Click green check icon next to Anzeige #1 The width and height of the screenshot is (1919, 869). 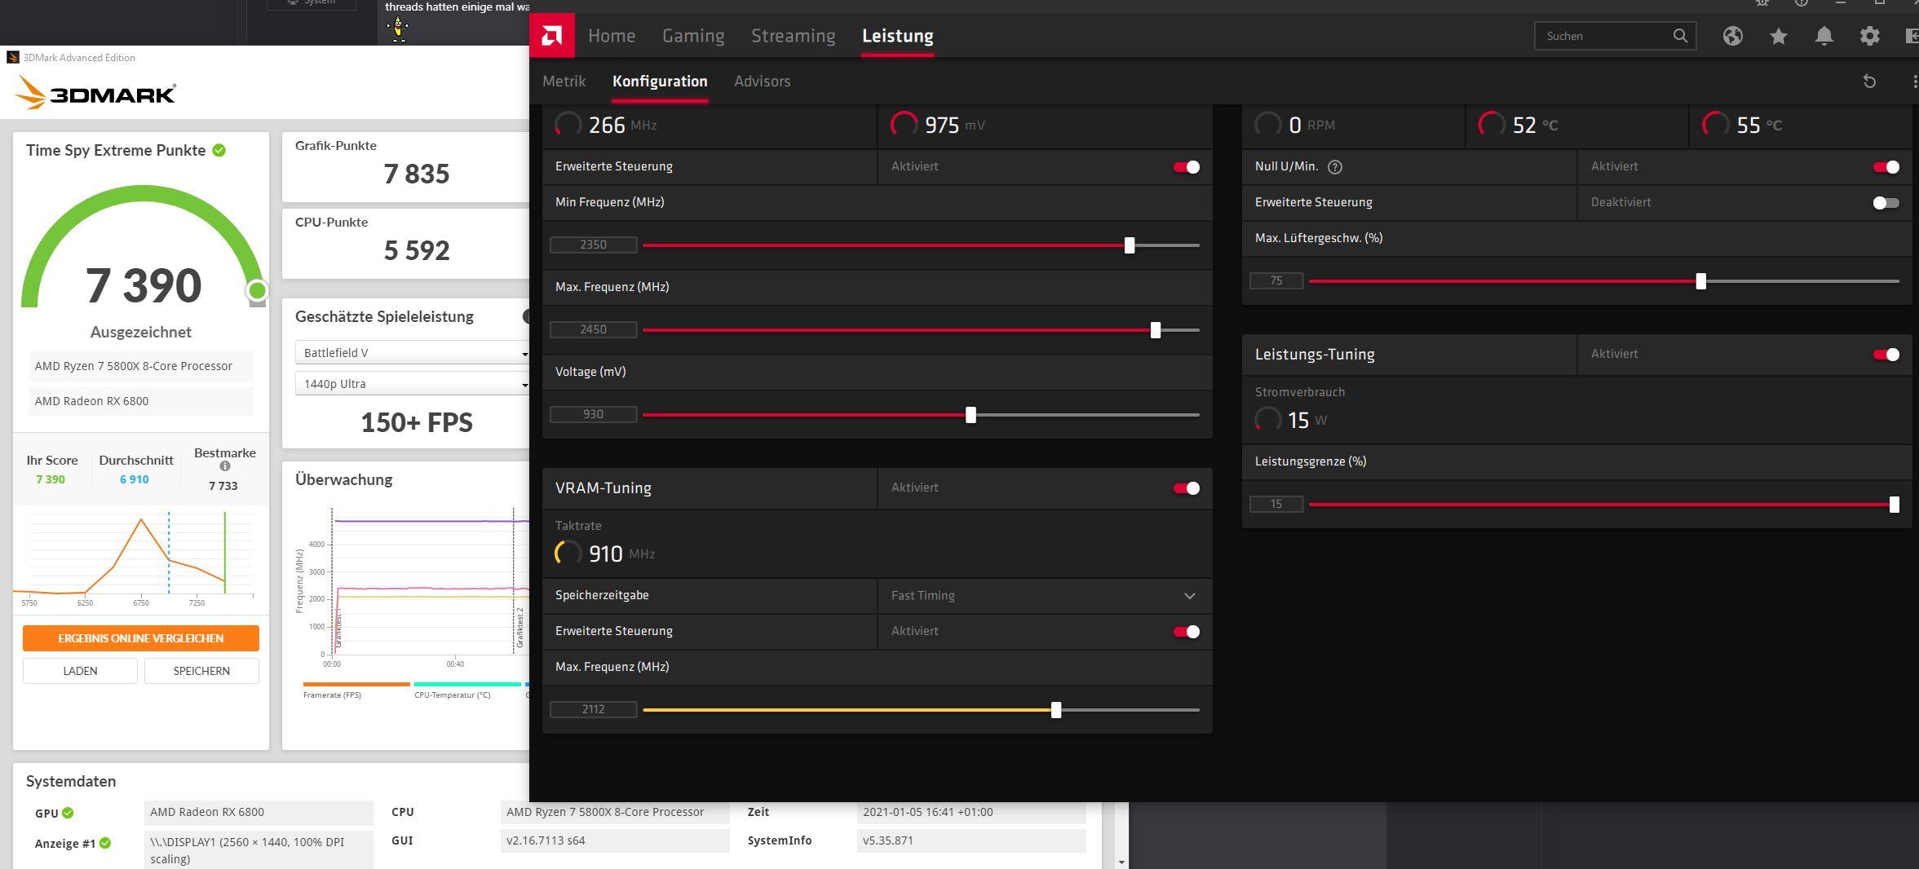click(105, 843)
